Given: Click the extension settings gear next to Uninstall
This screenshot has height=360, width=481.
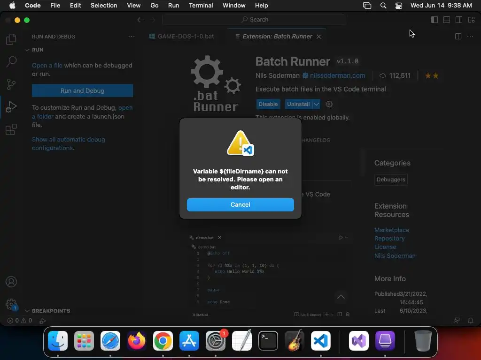Looking at the screenshot, I should point(329,104).
